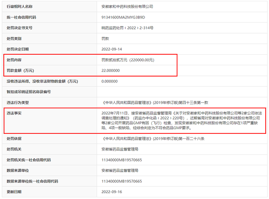
Task: Select penalty basis text 第一百二十六条
Action: pyautogui.click(x=192, y=138)
